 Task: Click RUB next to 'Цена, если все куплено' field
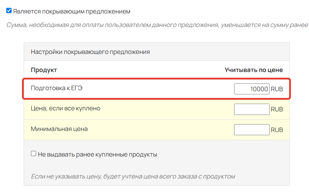(277, 109)
